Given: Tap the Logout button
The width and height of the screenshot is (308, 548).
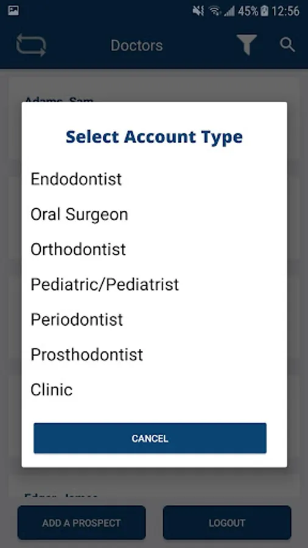Looking at the screenshot, I should (x=226, y=523).
